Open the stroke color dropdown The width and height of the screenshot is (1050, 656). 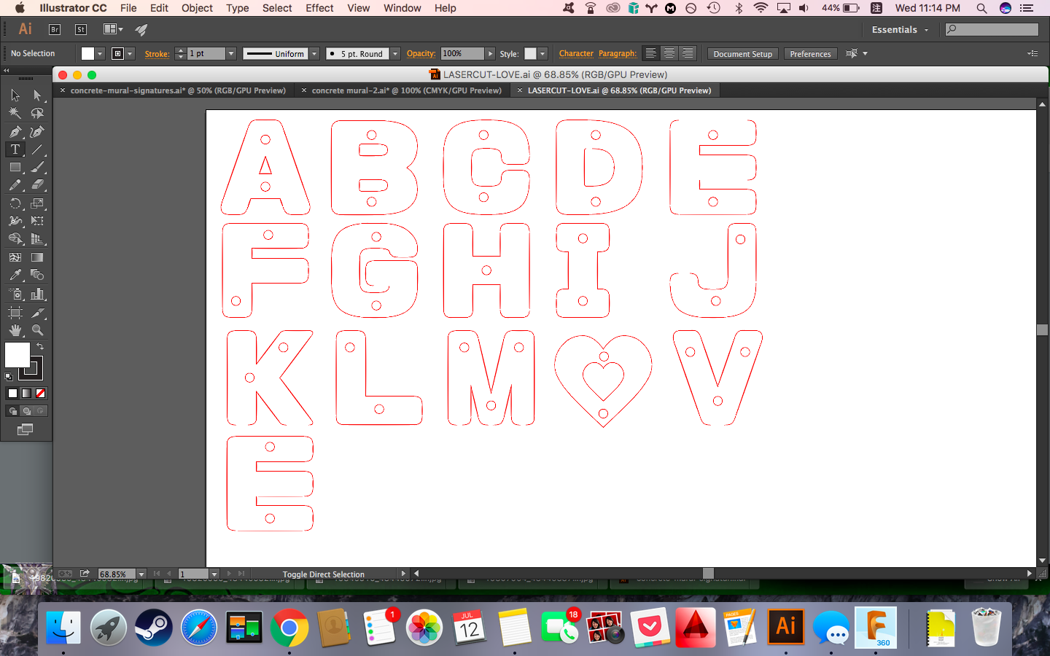click(131, 53)
